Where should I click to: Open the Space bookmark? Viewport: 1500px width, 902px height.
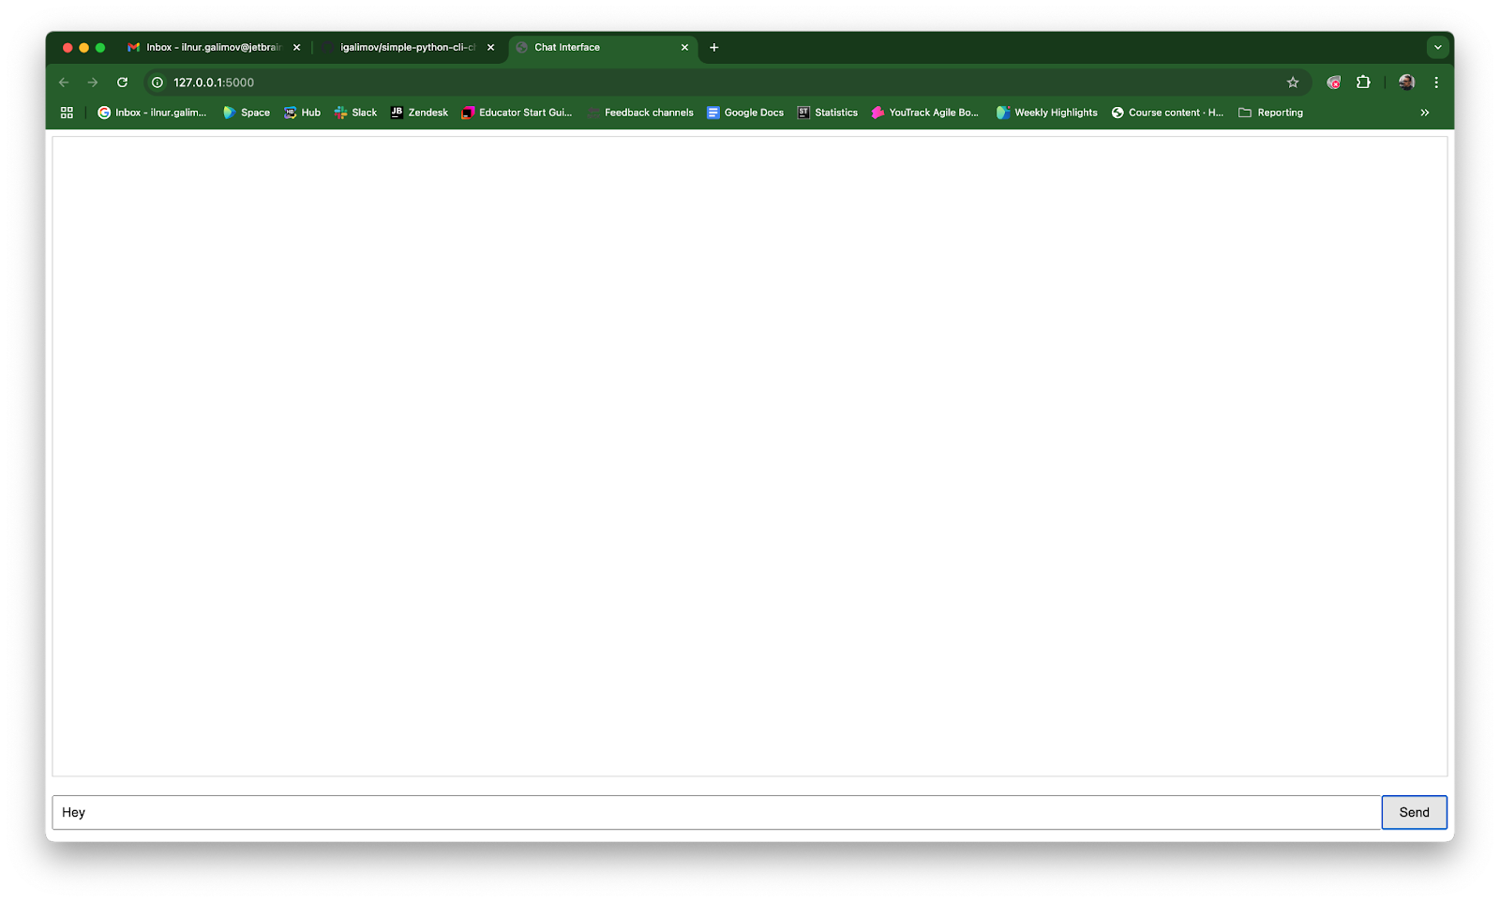(x=246, y=113)
